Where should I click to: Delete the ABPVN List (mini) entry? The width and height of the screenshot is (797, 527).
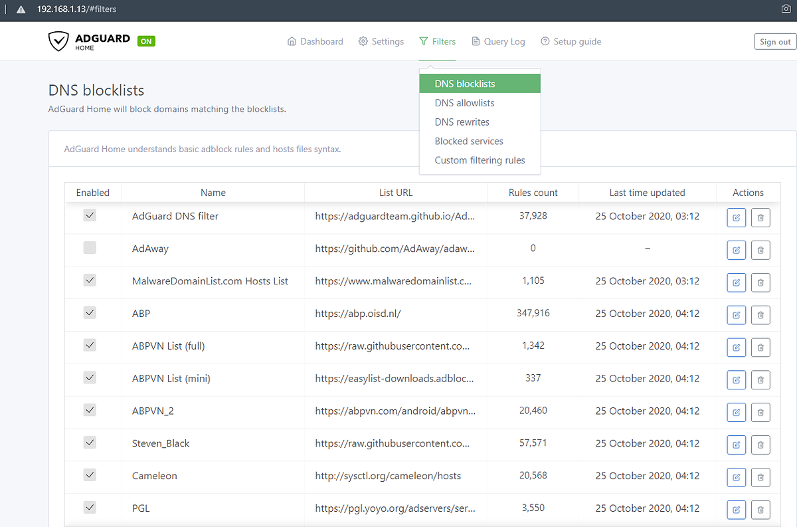coord(760,379)
